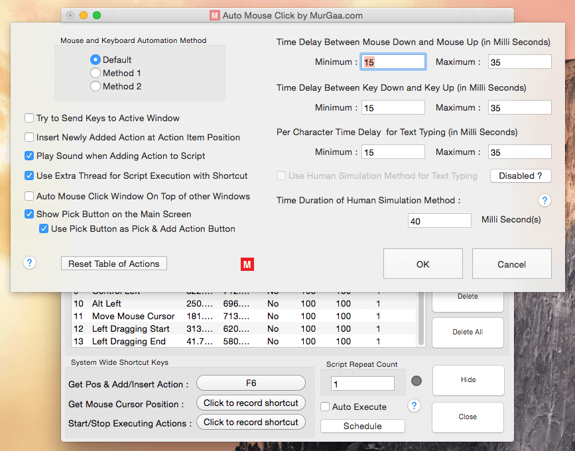This screenshot has height=451, width=575.
Task: Record shortcut for Start/Stop Executing Actions
Action: [x=251, y=422]
